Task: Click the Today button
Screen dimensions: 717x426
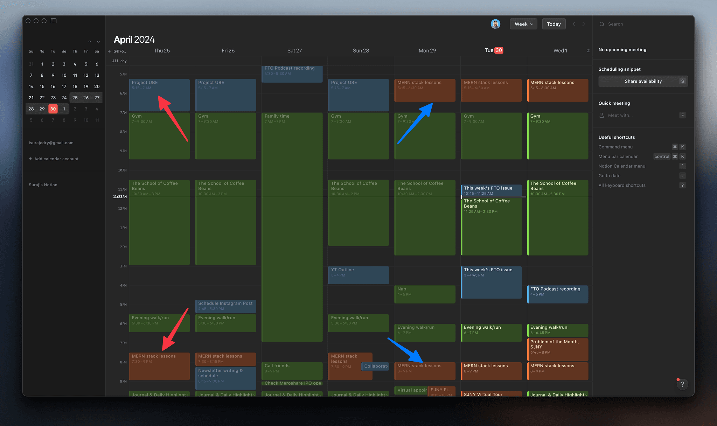Action: [x=554, y=24]
